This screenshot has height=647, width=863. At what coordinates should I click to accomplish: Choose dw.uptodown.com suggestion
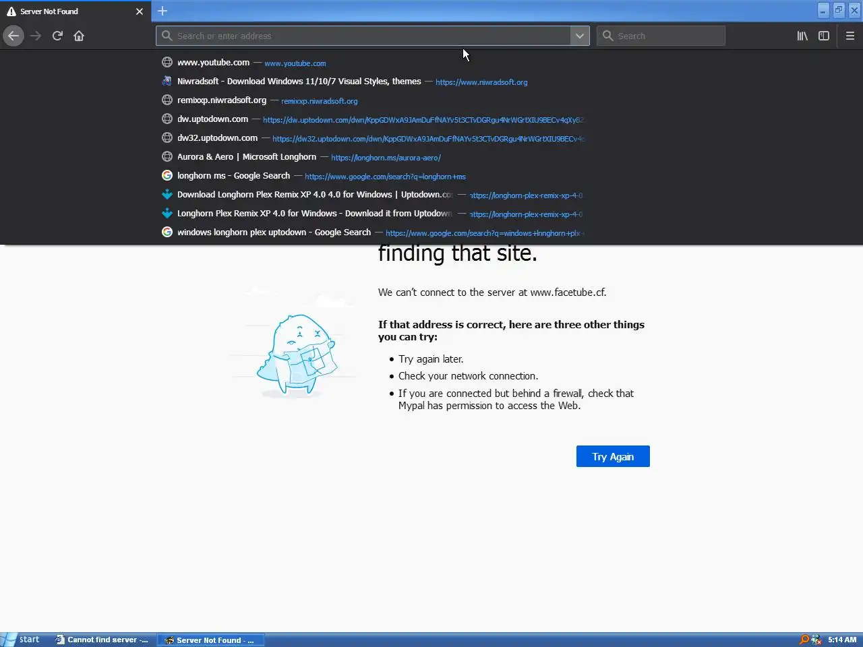[373, 119]
